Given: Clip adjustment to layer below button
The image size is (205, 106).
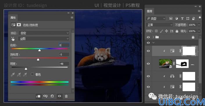Looking at the screenshot, I should 38,96.
